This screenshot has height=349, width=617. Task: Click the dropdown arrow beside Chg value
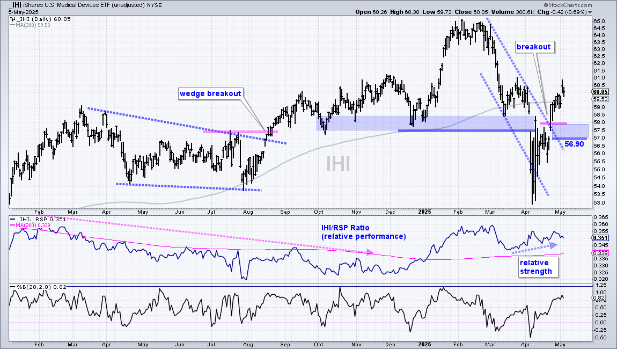click(x=590, y=12)
